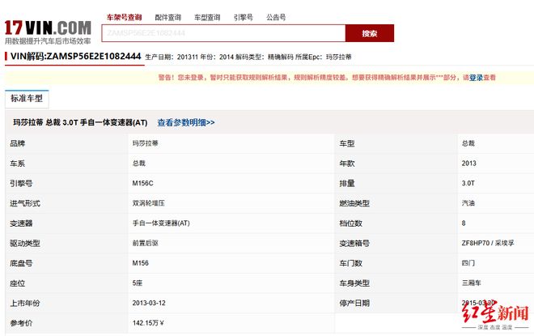This screenshot has height=336, width=534.
Task: Select the VIN解码:ZAMSP56E2E1082444 heading
Action: [x=75, y=56]
